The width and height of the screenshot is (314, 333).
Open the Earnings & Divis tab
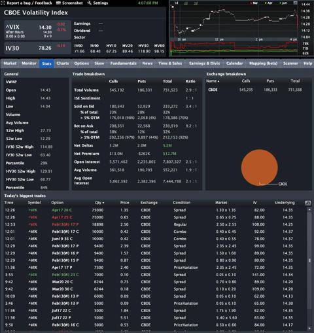point(204,63)
